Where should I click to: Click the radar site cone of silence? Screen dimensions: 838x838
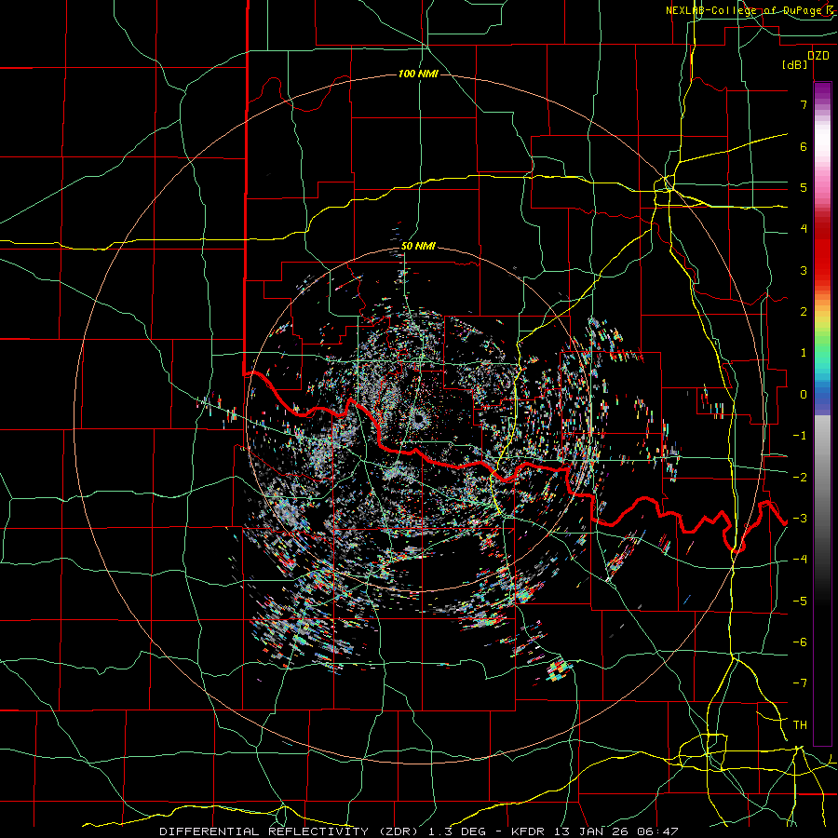[x=418, y=419]
